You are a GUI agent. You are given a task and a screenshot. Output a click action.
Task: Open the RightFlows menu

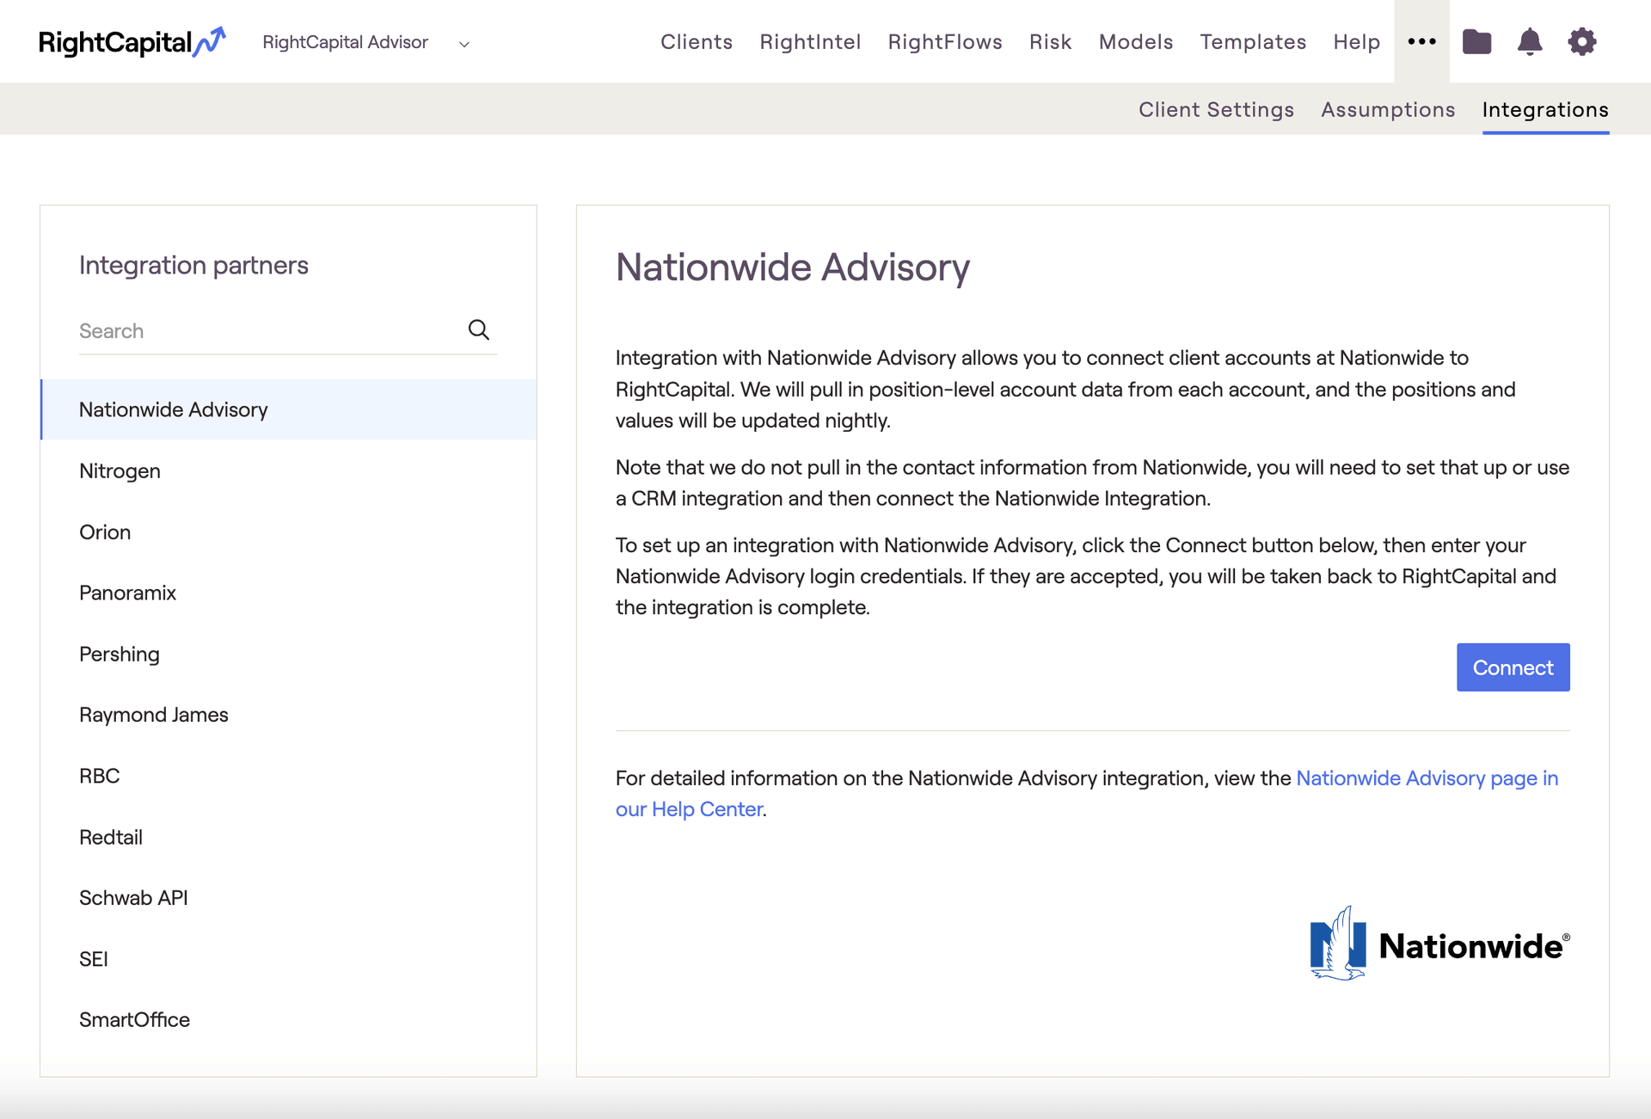click(x=945, y=41)
